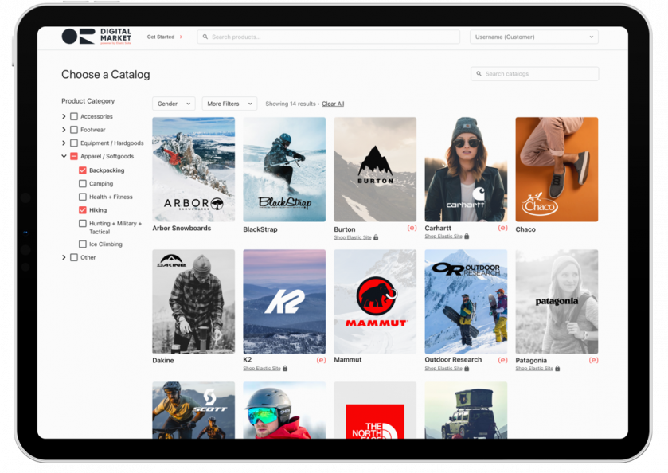Click the Mammut catalog name
Screen dimensions: 668x473
348,360
